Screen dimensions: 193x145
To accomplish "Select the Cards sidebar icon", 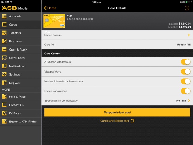I will (4, 25).
